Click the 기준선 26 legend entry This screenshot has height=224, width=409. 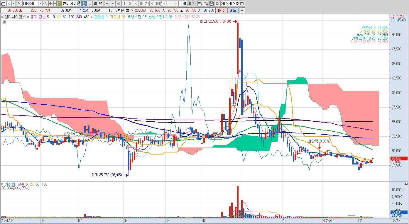click(x=117, y=17)
